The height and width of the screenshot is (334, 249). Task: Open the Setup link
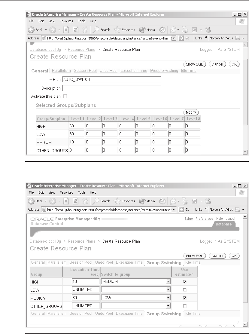(189, 219)
